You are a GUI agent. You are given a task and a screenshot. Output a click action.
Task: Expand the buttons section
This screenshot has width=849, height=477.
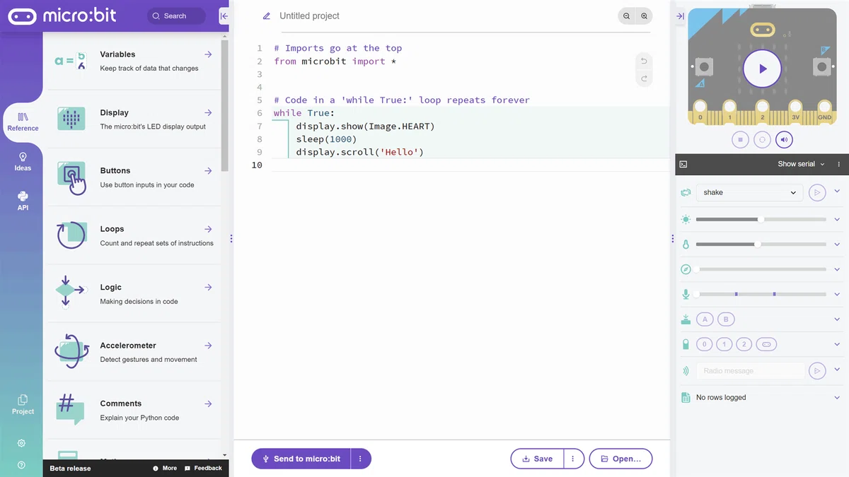837,319
